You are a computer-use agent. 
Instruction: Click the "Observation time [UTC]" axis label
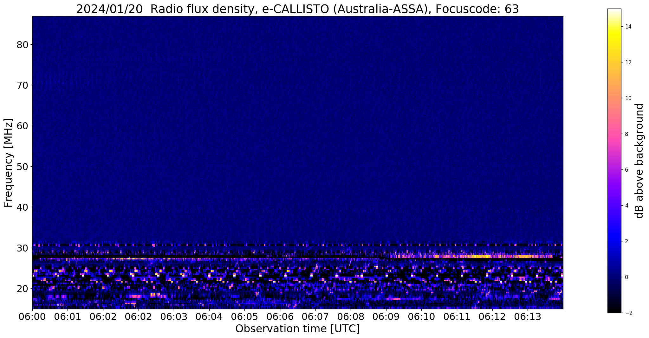[297, 329]
